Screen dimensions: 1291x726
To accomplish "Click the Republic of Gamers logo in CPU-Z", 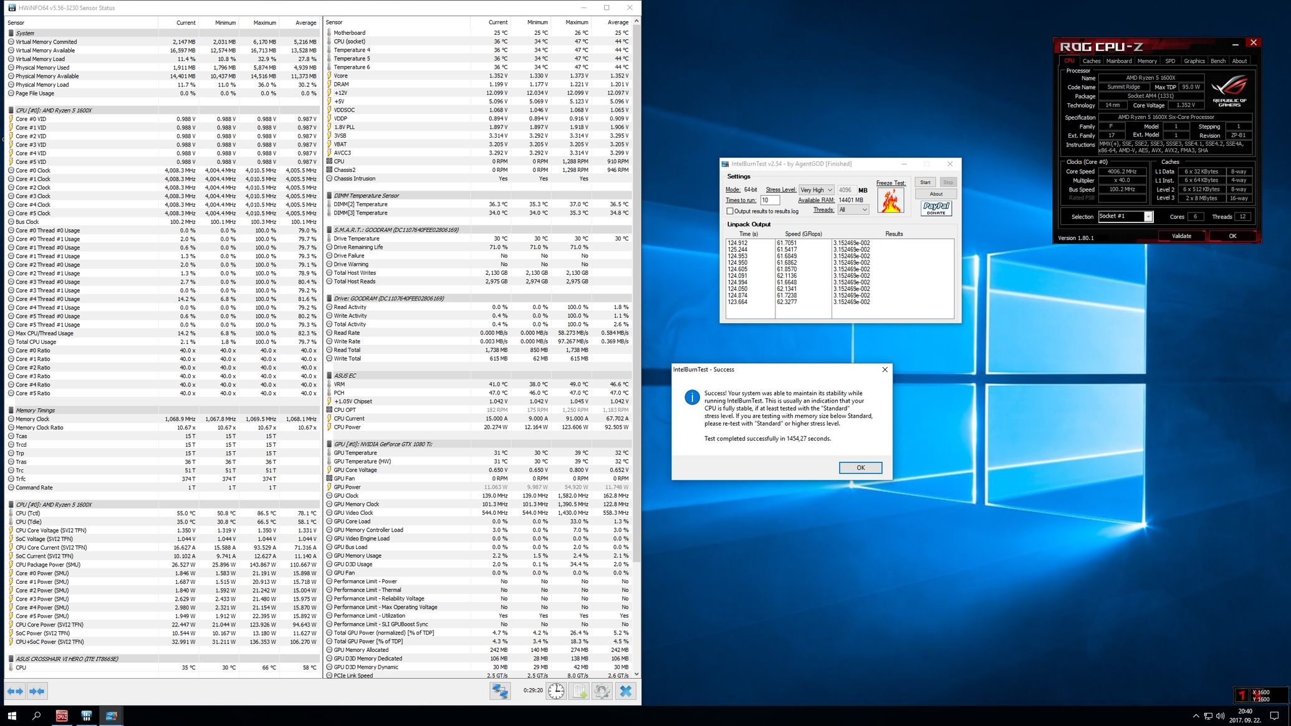I will [1229, 90].
